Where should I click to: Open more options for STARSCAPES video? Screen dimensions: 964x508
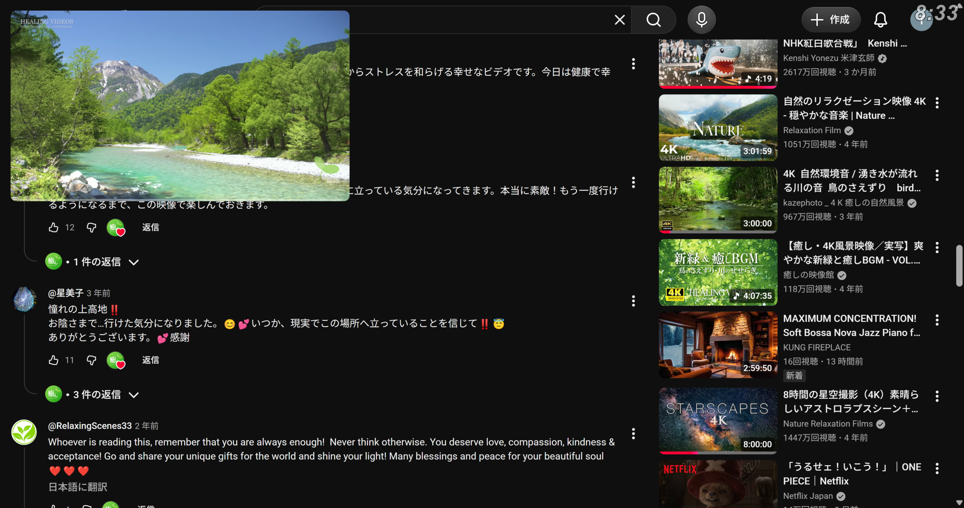[937, 396]
